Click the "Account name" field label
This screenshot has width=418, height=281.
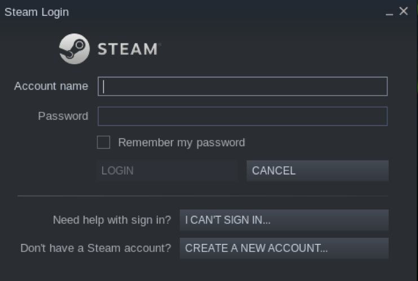[51, 86]
